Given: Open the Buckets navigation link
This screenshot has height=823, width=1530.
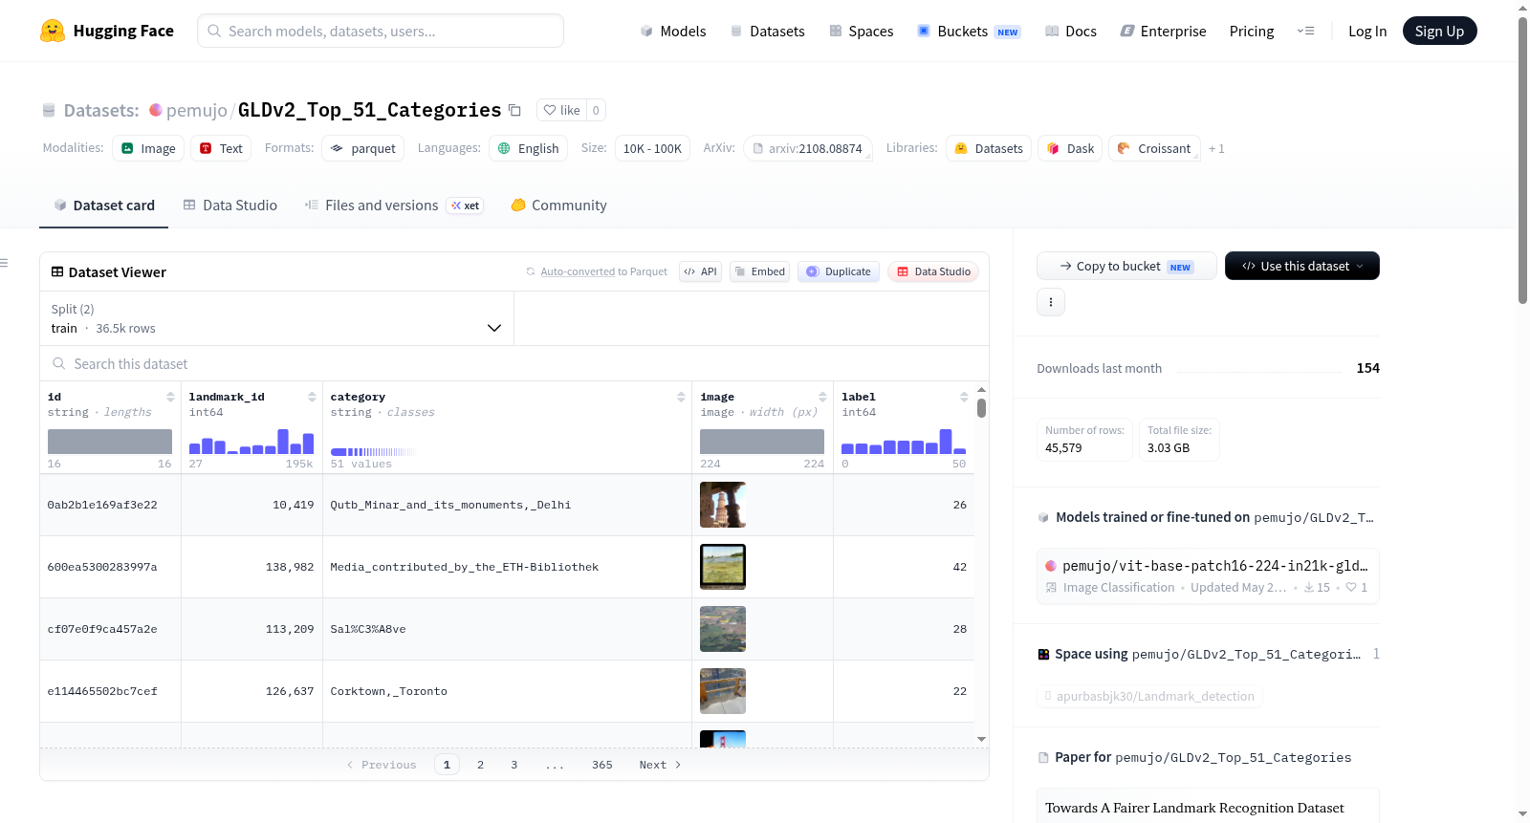Looking at the screenshot, I should (x=969, y=31).
